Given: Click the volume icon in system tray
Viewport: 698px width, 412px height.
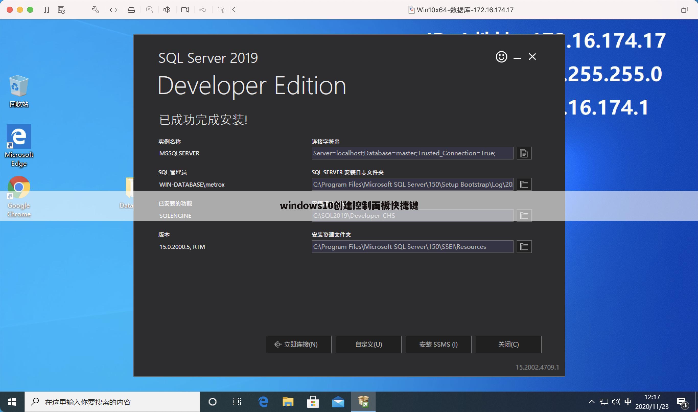Looking at the screenshot, I should pyautogui.click(x=616, y=402).
